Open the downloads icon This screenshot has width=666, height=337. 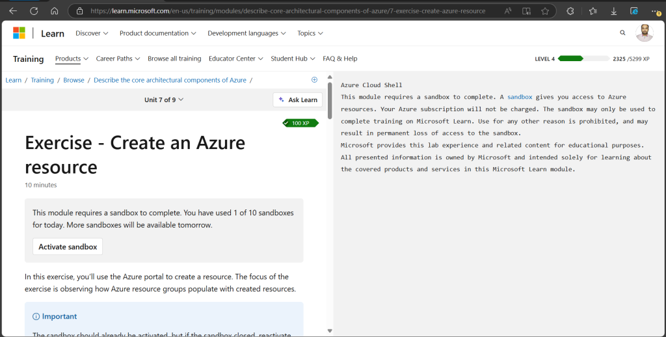614,12
